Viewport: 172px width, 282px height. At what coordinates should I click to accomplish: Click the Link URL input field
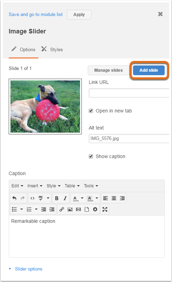click(x=129, y=93)
